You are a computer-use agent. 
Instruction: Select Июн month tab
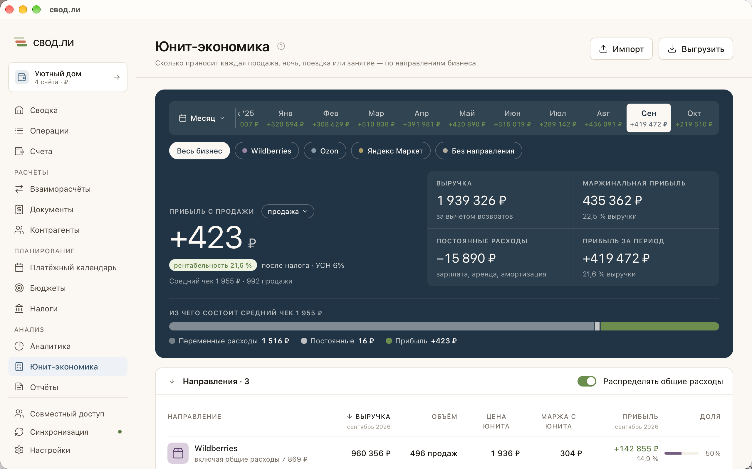click(512, 118)
